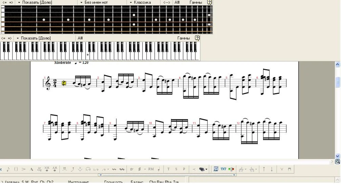Add an upstroke arrow
341x186 pixels.
[x=264, y=169]
